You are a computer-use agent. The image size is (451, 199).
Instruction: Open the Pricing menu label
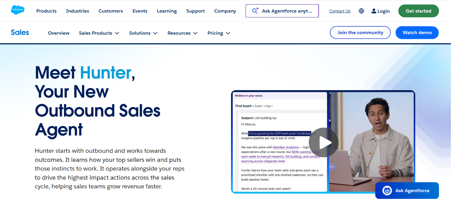click(x=215, y=33)
